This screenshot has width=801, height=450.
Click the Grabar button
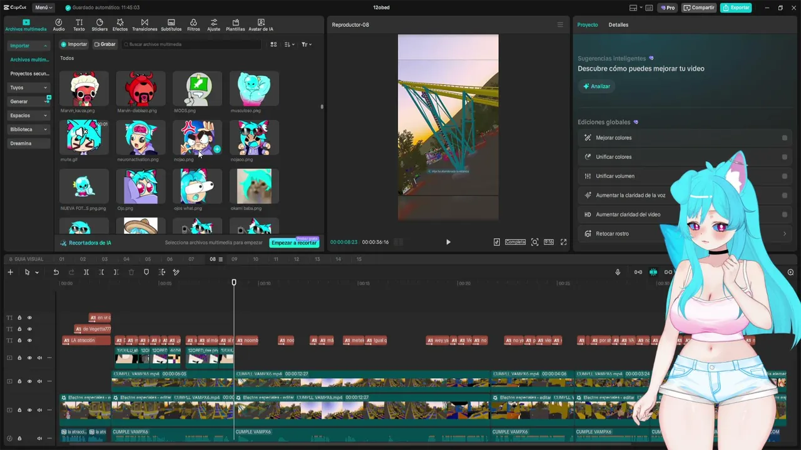pyautogui.click(x=105, y=44)
